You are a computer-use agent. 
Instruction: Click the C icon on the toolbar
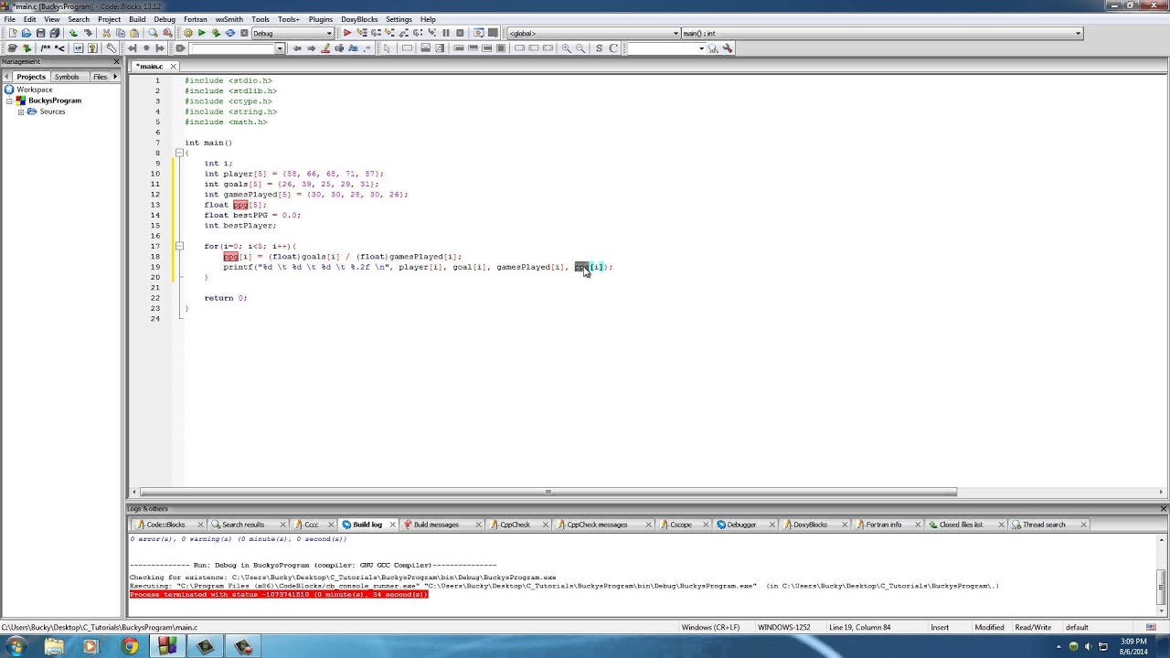coord(613,48)
